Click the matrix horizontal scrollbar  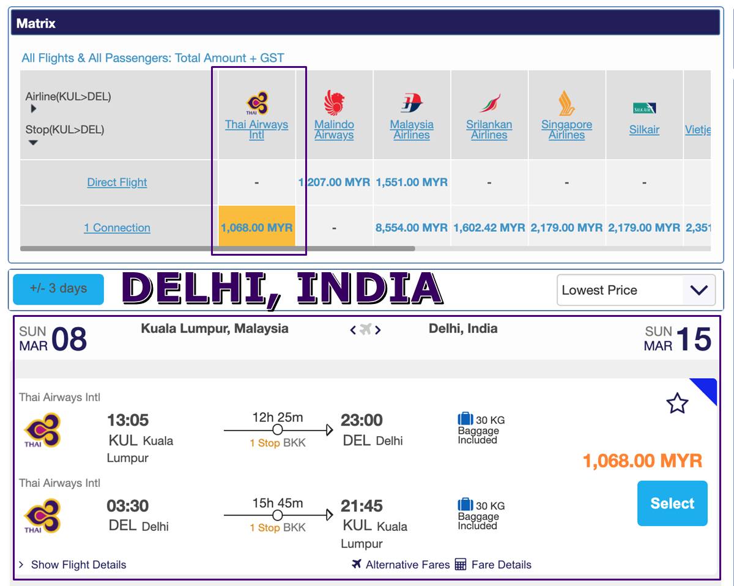pos(218,248)
